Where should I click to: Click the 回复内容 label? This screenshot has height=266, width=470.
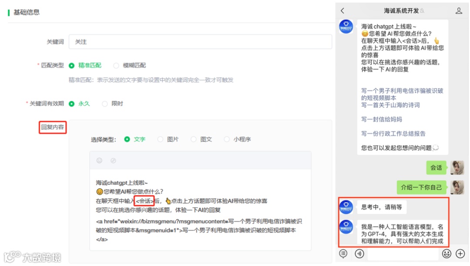(x=53, y=127)
